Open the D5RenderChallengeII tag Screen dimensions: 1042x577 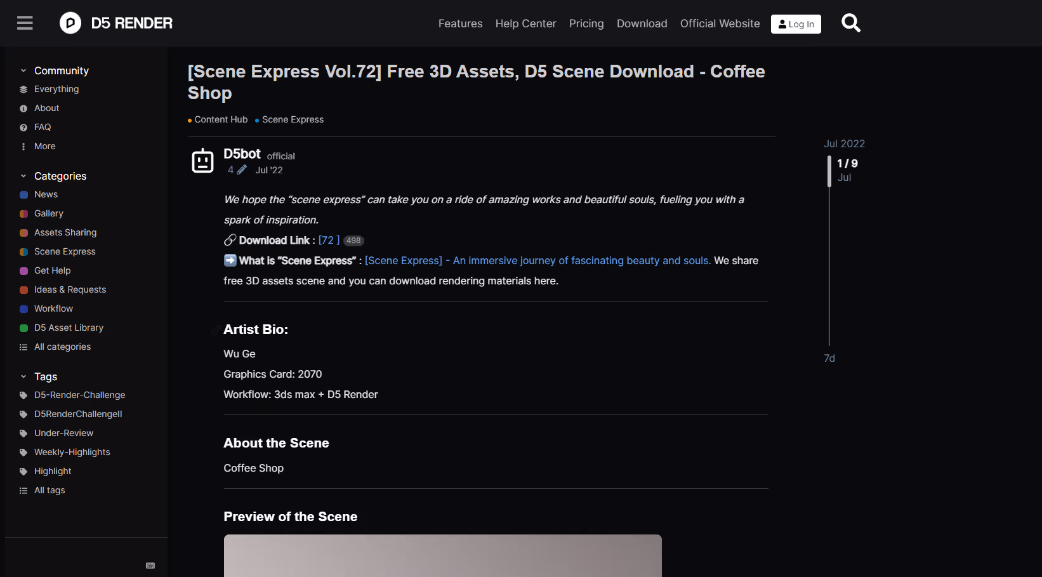point(78,414)
